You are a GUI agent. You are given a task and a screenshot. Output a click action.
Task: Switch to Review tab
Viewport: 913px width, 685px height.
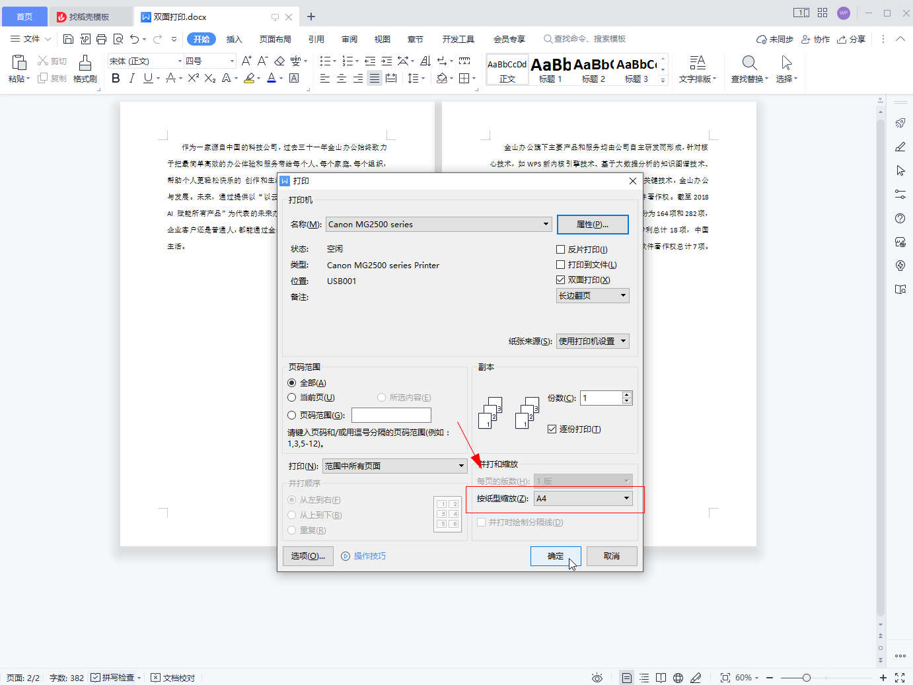click(349, 39)
